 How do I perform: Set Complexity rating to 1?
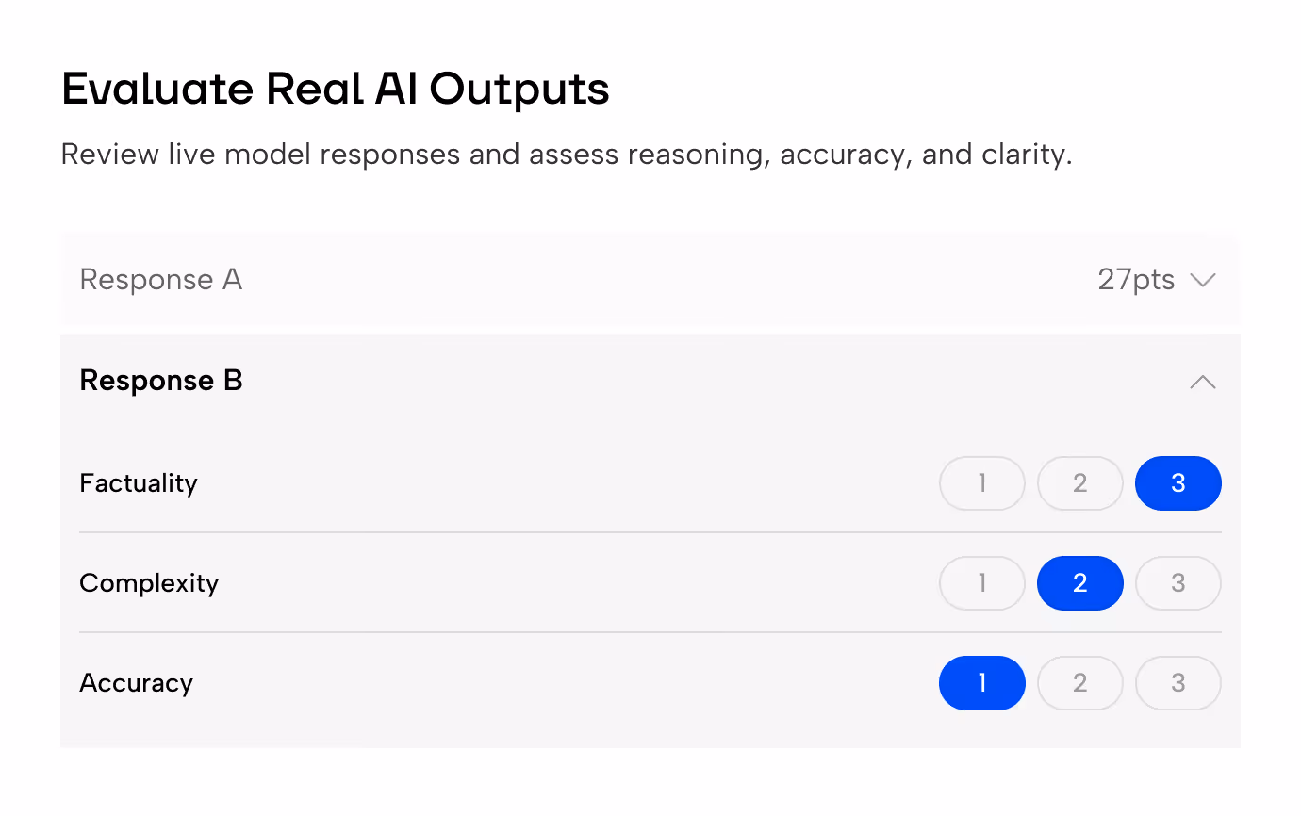click(982, 583)
